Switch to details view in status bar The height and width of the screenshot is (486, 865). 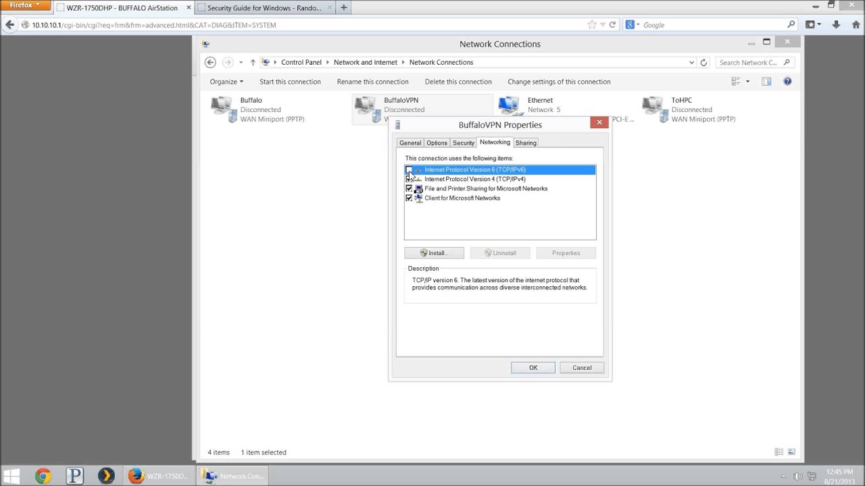pos(779,452)
